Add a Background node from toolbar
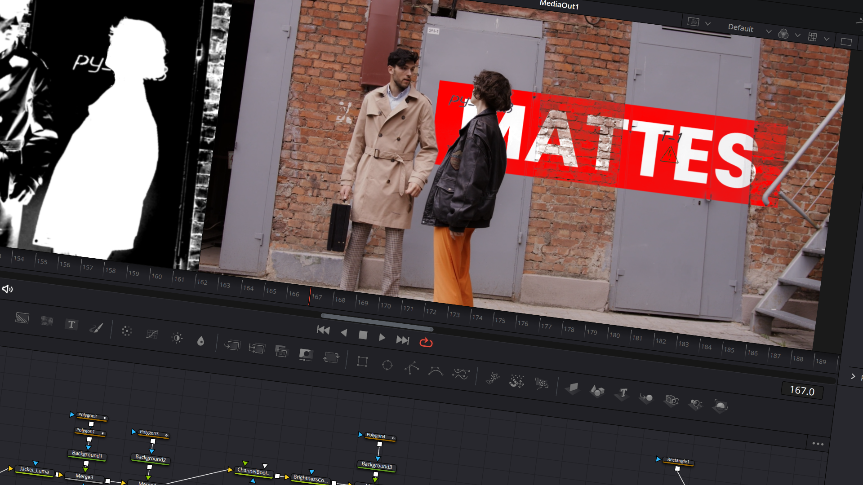 click(x=22, y=318)
